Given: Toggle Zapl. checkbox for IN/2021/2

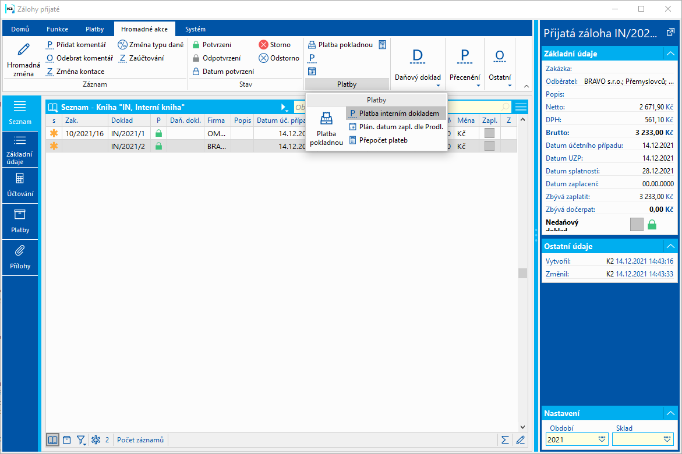Looking at the screenshot, I should (489, 146).
